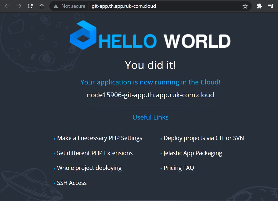This screenshot has width=278, height=201.
Task: Open Set different PHP Extensions link
Action: (x=95, y=153)
